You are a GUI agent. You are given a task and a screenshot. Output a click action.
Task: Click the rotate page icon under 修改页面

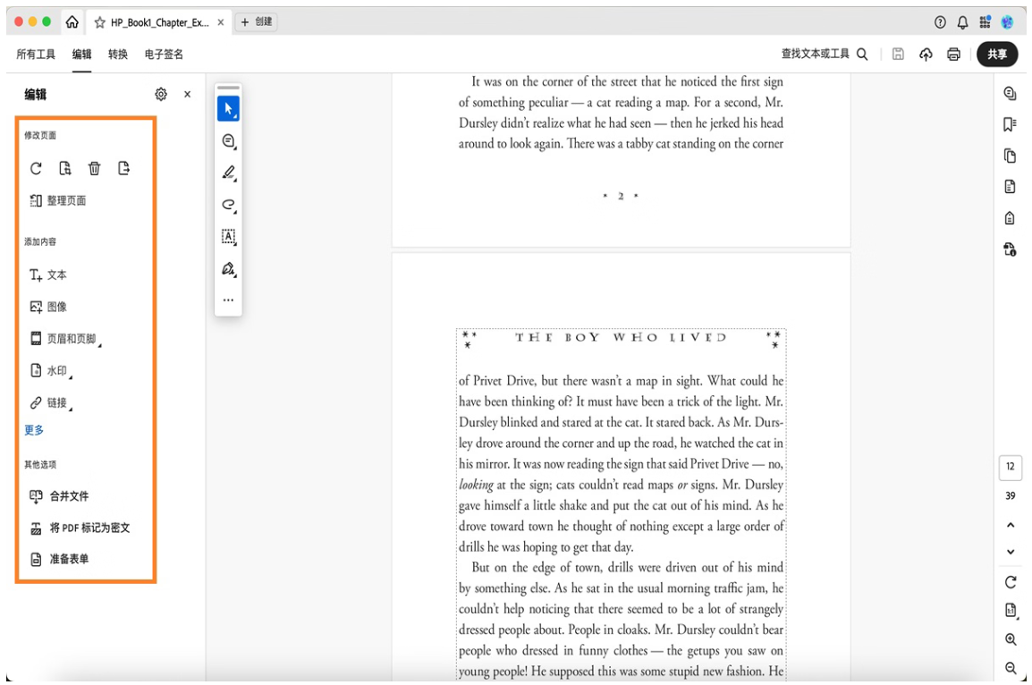point(36,168)
